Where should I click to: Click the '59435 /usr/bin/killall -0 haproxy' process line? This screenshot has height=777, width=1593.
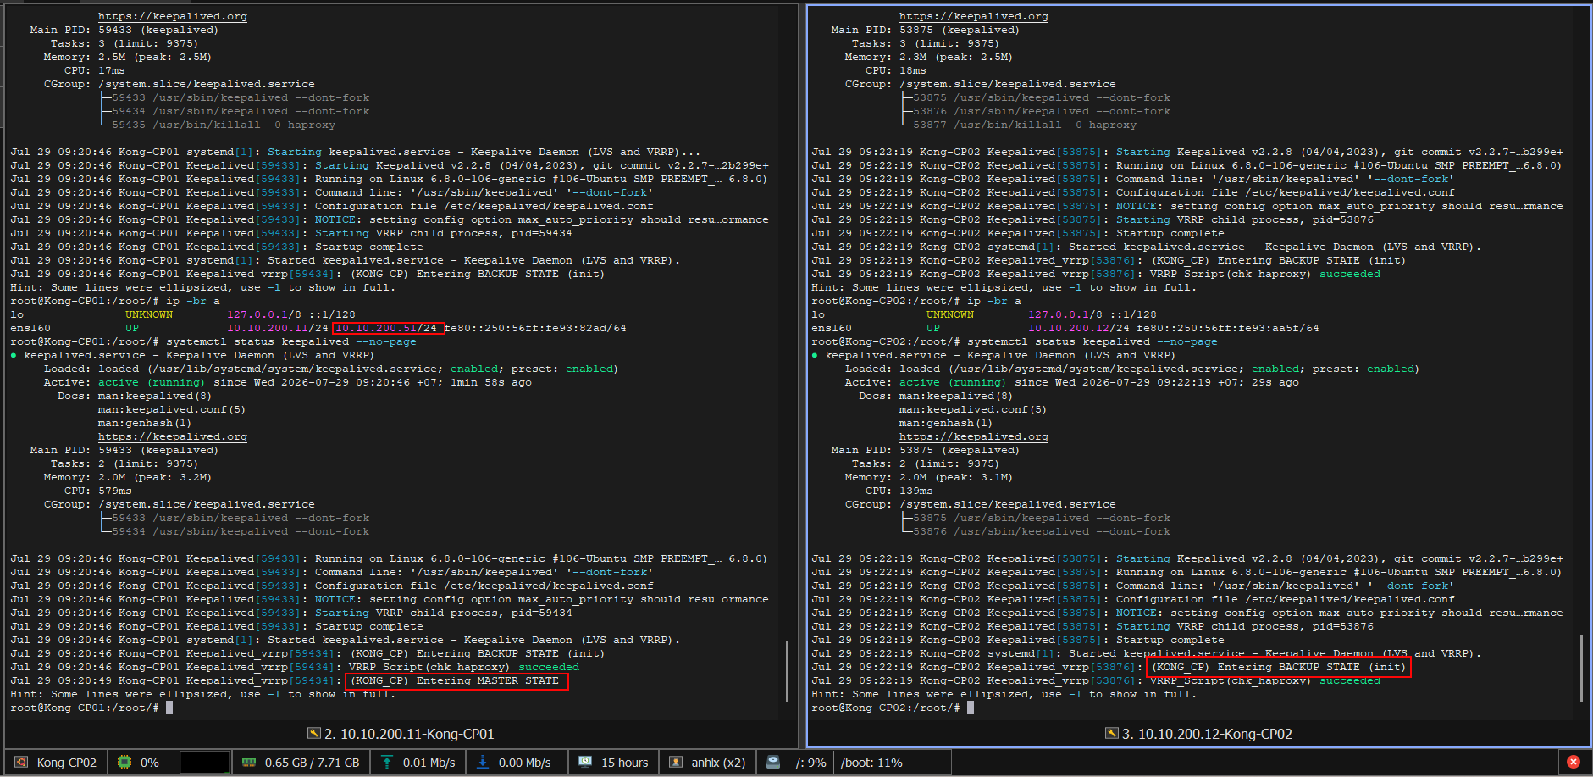224,125
